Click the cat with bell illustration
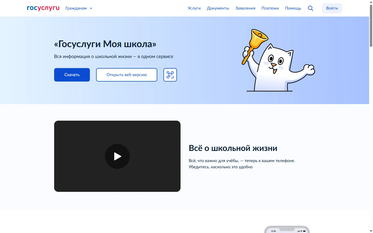The image size is (373, 233). (x=278, y=60)
